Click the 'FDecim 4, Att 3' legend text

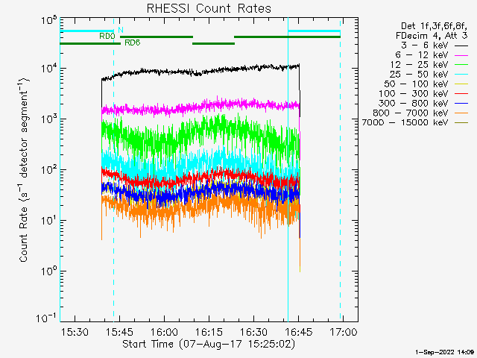pos(432,36)
